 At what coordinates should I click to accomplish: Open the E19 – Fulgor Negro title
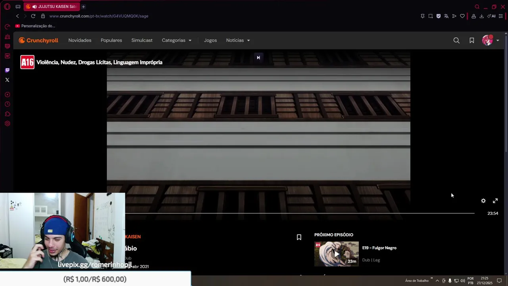click(x=379, y=248)
